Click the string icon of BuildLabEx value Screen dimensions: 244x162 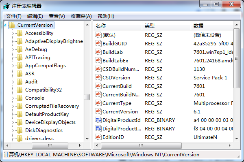[x=98, y=60]
